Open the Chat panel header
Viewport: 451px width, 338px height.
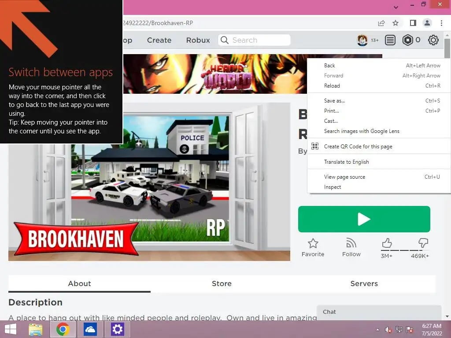click(x=379, y=312)
